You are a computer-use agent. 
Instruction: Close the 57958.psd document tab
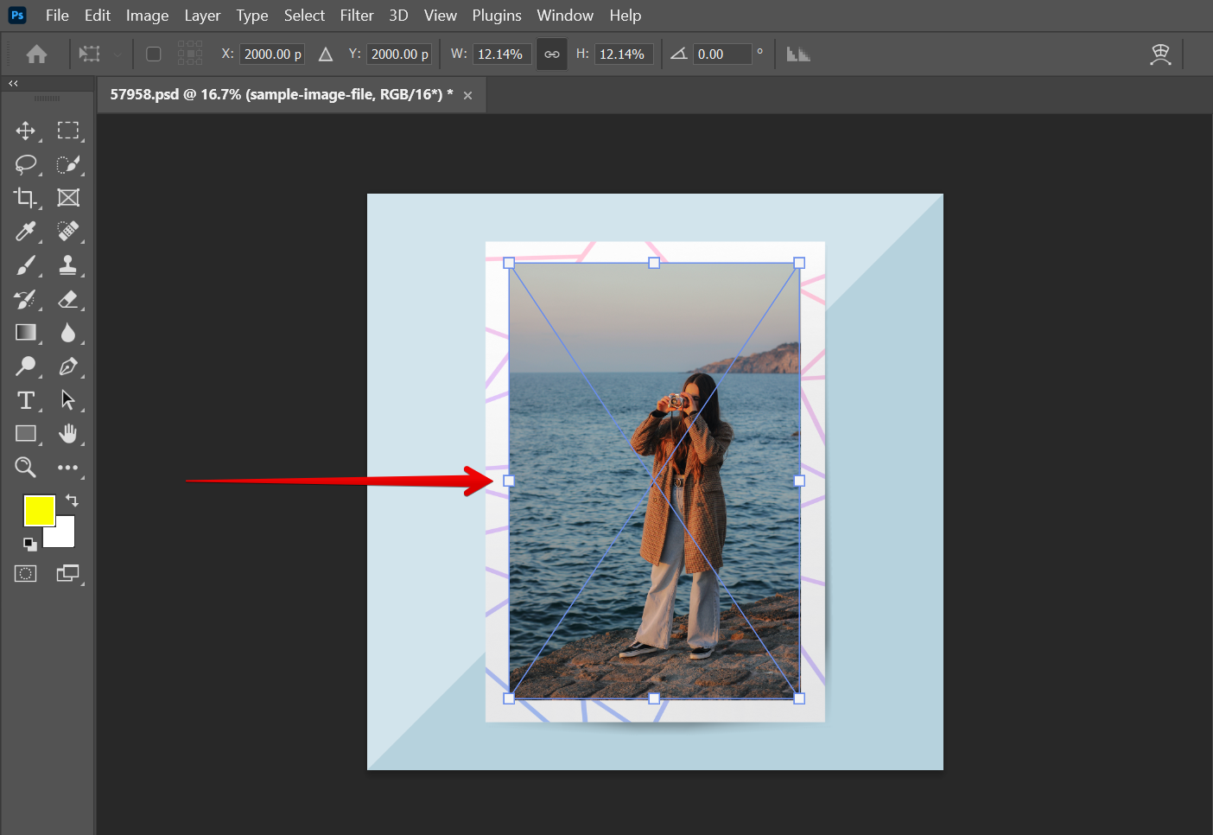pos(467,95)
